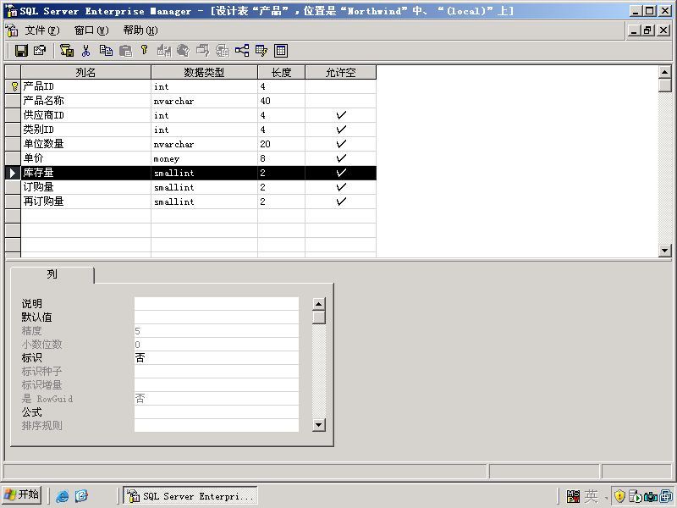Viewport: 677px width, 508px height.
Task: Click the 列名 column header
Action: [x=86, y=72]
